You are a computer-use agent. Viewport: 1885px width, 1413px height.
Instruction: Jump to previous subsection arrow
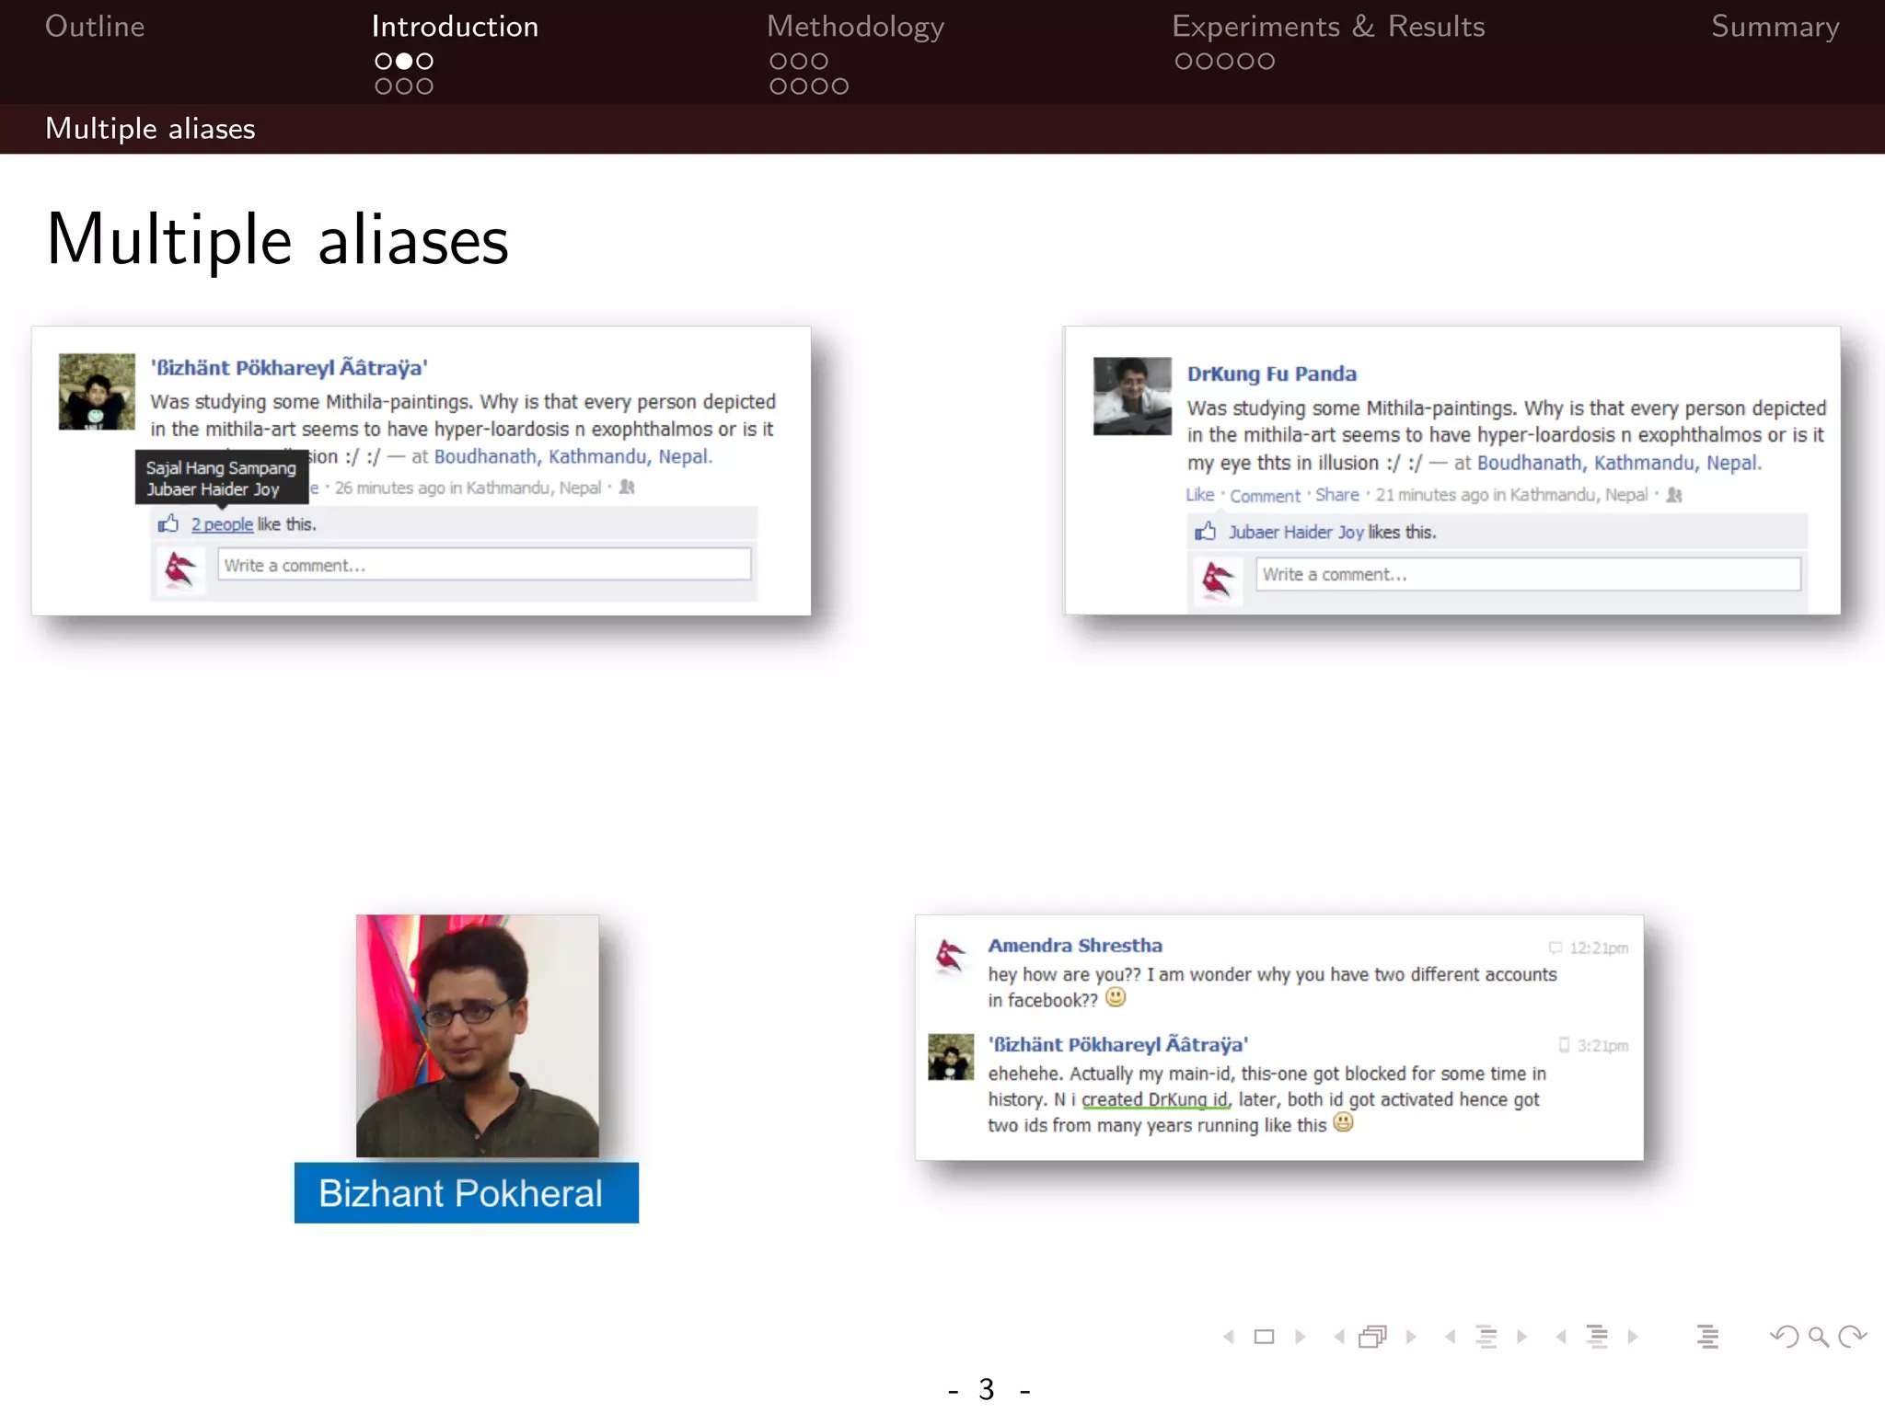1451,1337
